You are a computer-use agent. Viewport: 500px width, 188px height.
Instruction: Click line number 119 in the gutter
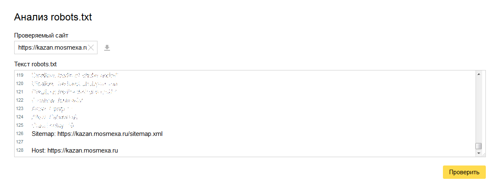point(20,75)
